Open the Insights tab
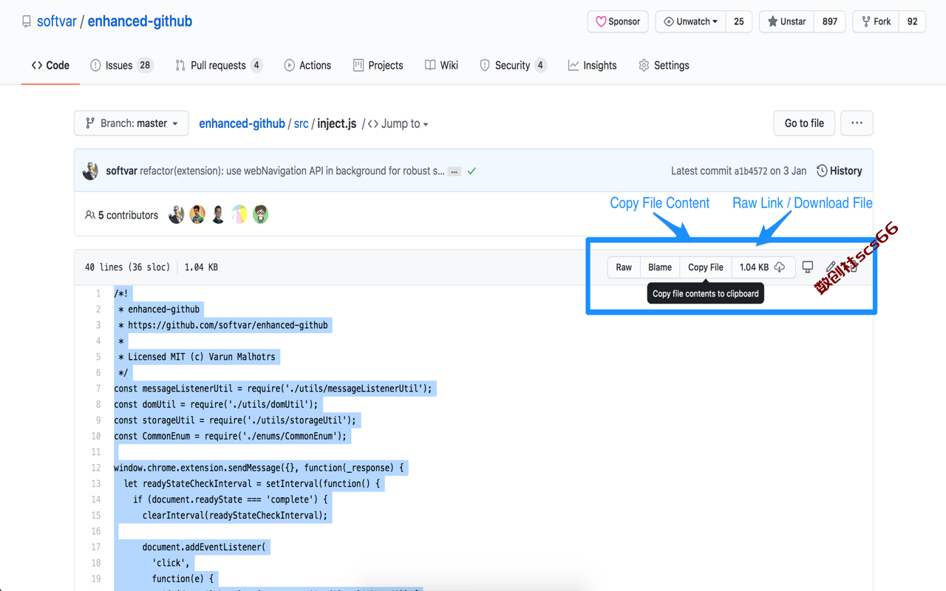 coord(592,66)
